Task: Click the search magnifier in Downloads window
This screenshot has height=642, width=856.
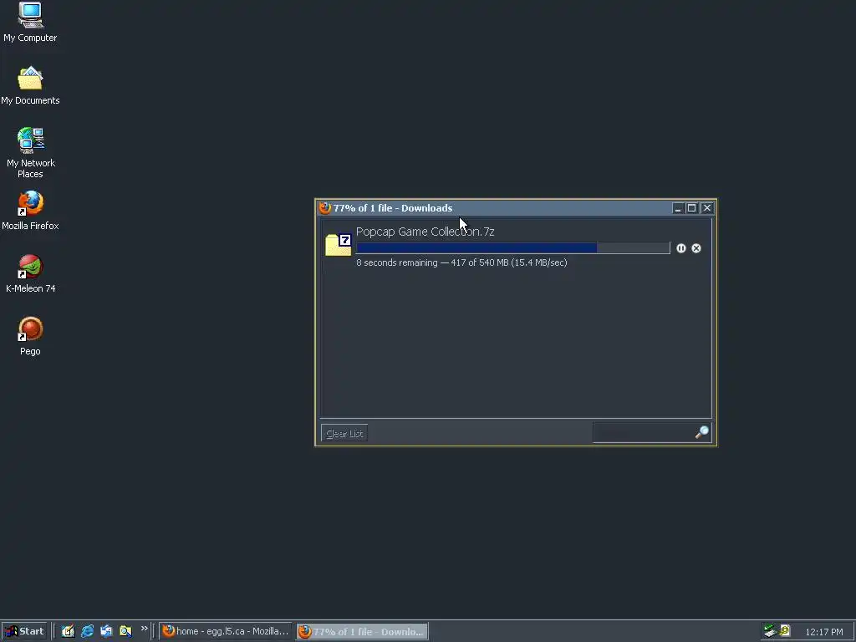Action: 702,432
